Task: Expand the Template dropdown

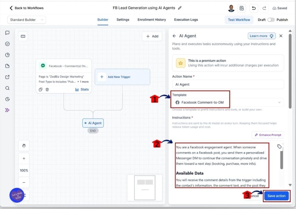Action: tap(228, 102)
